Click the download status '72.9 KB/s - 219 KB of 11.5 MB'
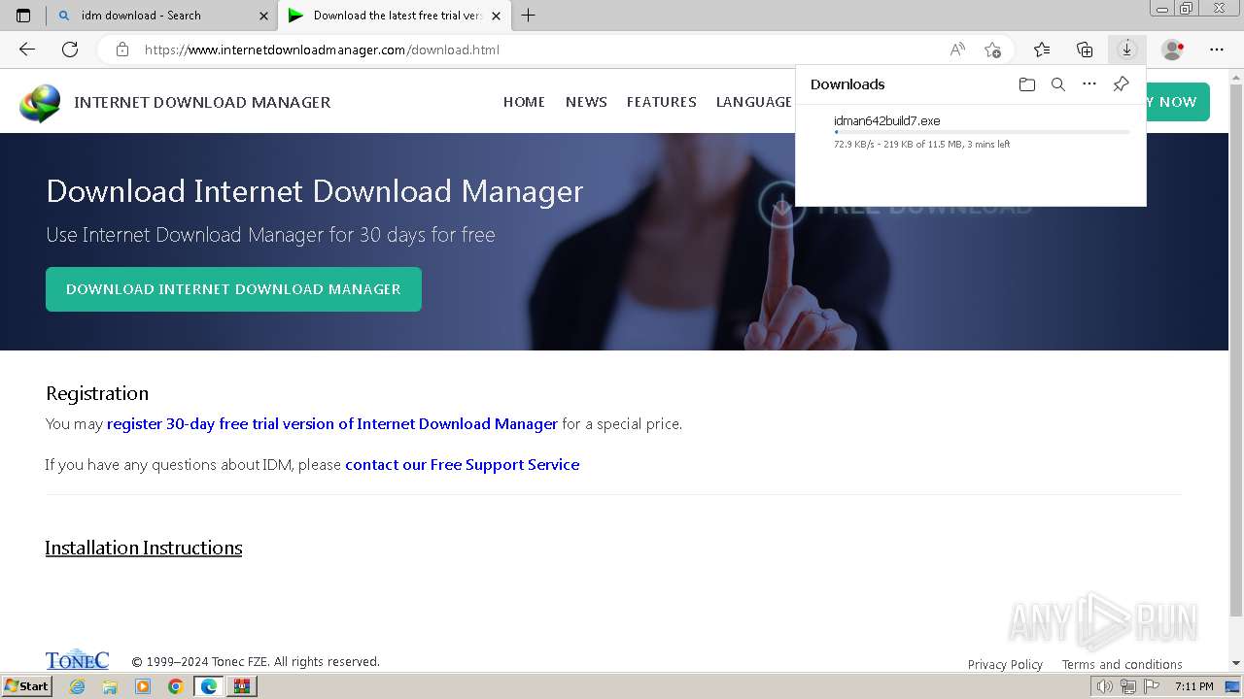This screenshot has width=1244, height=699. click(921, 145)
